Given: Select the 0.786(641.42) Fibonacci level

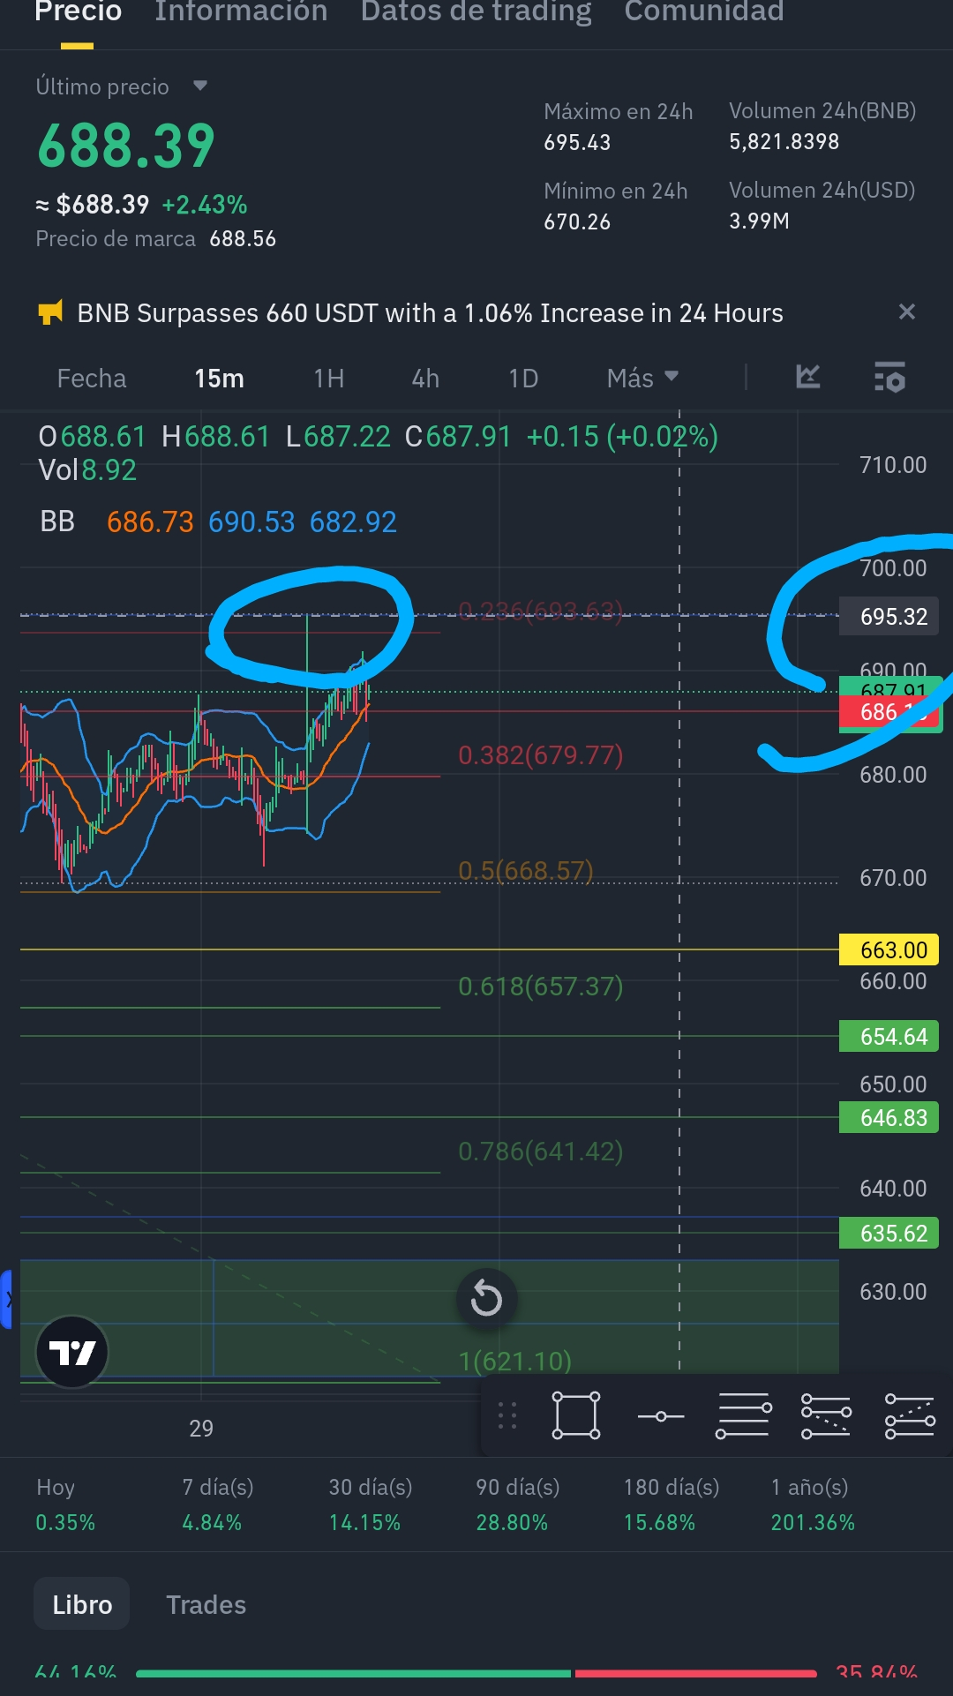Looking at the screenshot, I should click(x=540, y=1152).
